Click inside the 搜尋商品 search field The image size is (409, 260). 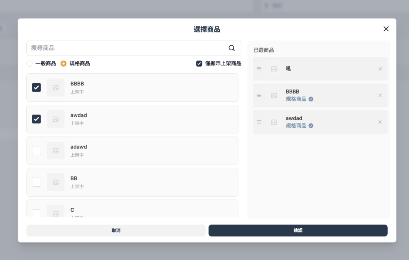click(x=117, y=48)
